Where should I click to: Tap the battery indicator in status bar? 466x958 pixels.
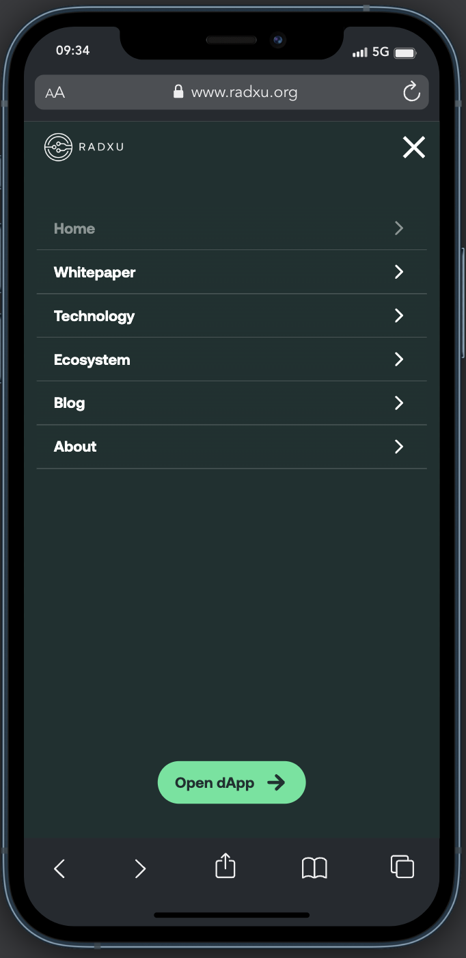pyautogui.click(x=405, y=53)
